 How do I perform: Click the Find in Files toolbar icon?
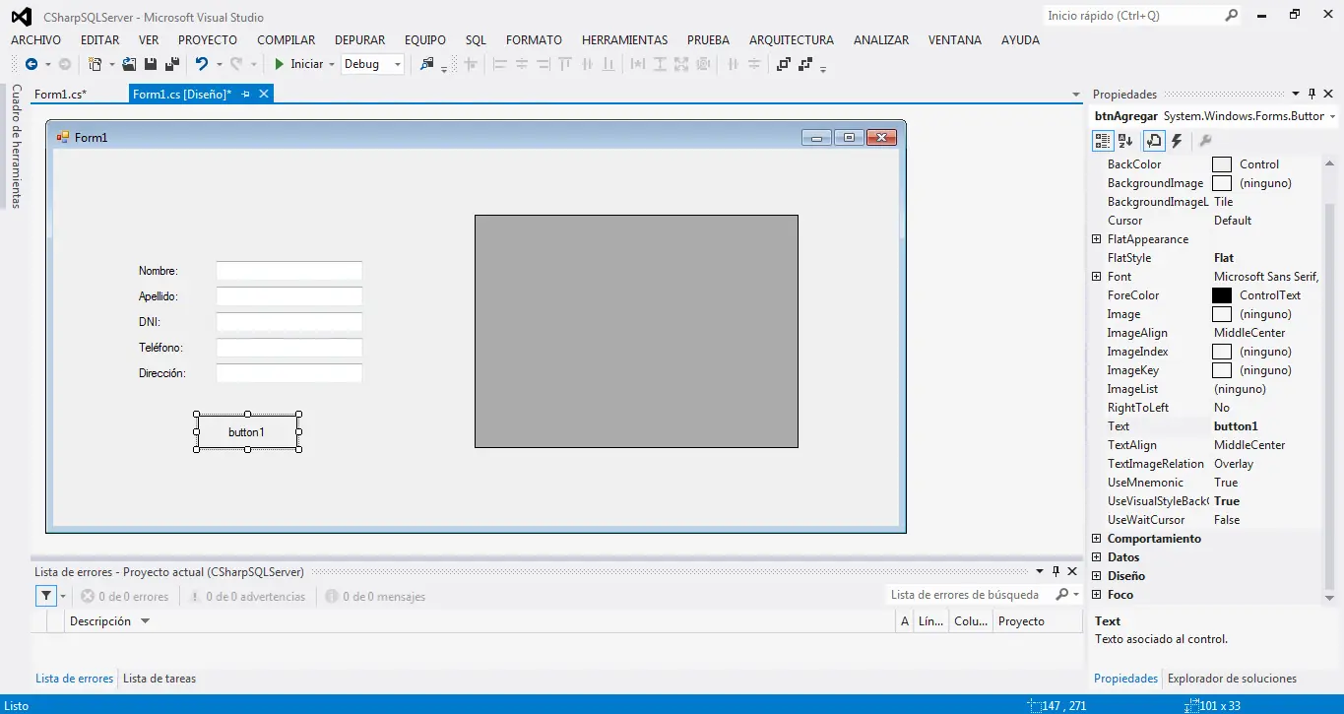[427, 64]
